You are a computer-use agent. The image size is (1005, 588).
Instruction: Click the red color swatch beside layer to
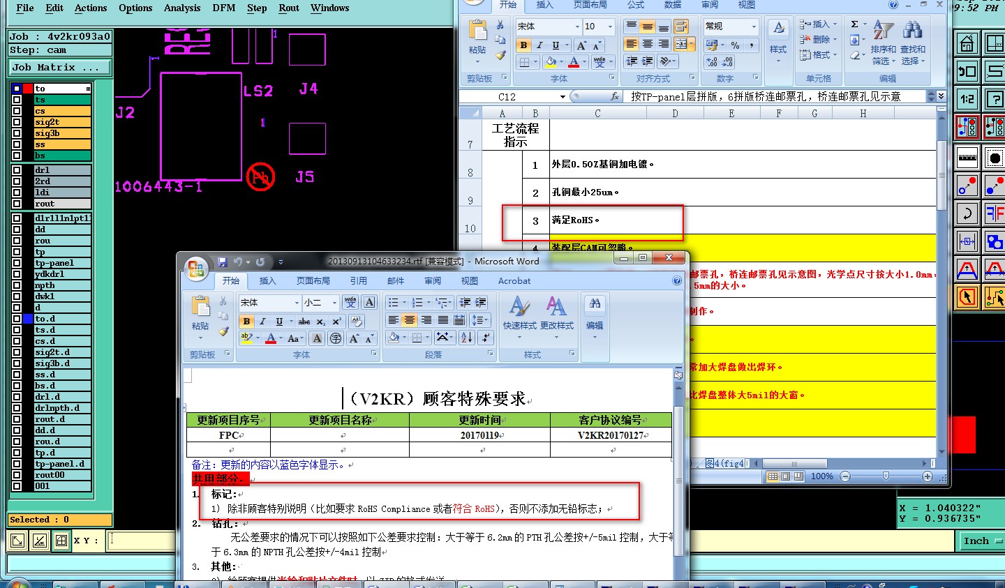click(x=28, y=89)
